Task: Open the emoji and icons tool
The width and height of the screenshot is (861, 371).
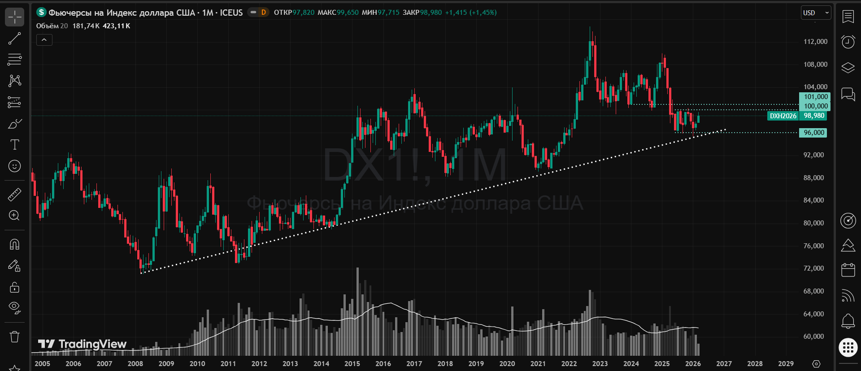Action: click(15, 166)
